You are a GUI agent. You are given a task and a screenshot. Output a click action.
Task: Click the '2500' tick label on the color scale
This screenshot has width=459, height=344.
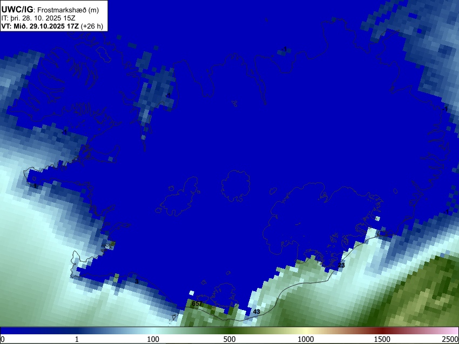point(451,339)
